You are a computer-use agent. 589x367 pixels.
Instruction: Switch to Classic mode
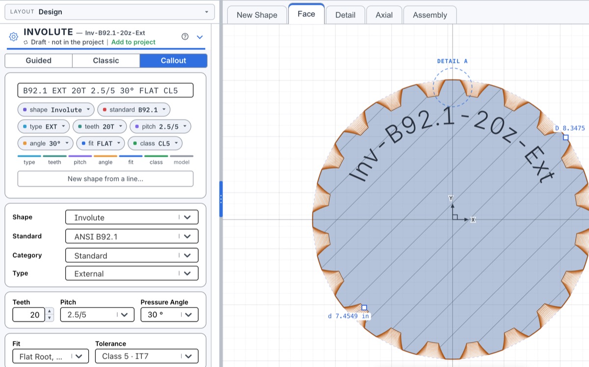pos(106,61)
